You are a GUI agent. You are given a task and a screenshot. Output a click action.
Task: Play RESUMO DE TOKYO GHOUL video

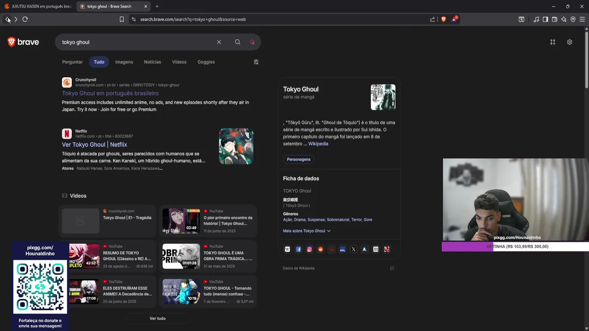[107, 256]
